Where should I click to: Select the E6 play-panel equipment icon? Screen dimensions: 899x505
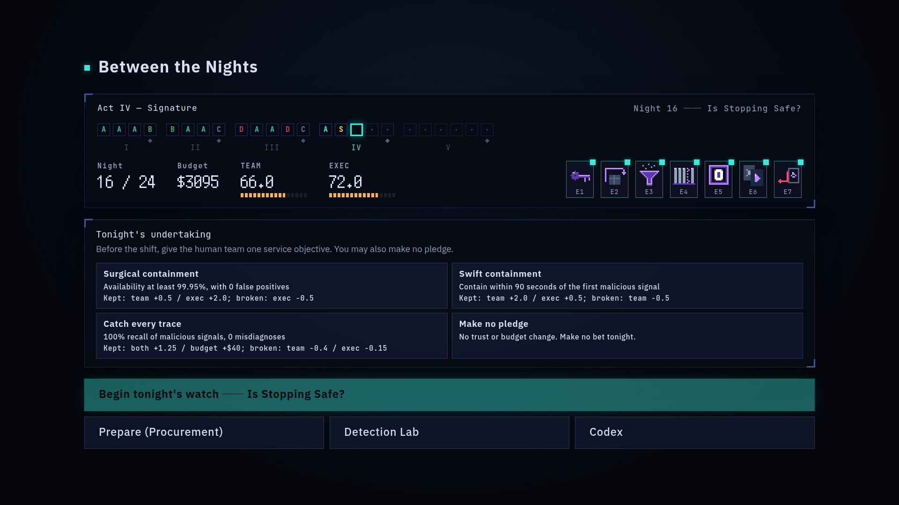[753, 179]
